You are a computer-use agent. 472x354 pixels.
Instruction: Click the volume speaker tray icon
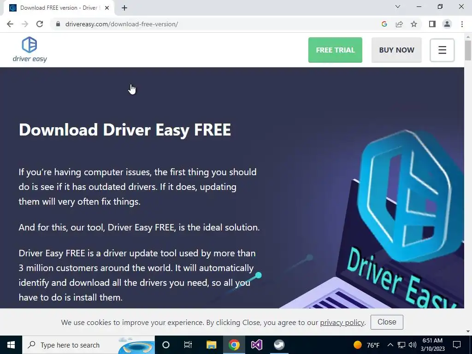(x=413, y=345)
